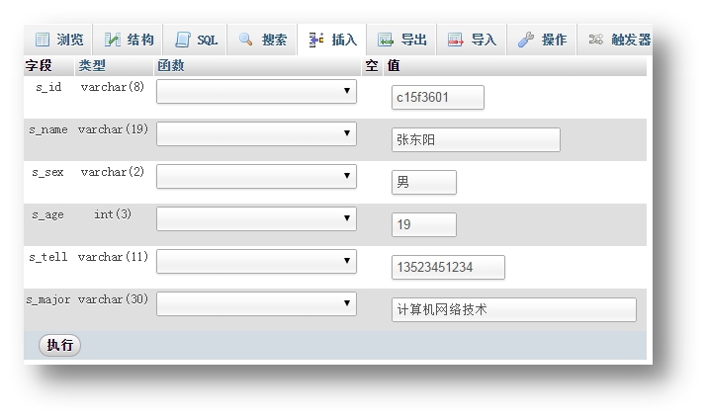Click the int(3) type text
The image size is (707, 419).
113,214
